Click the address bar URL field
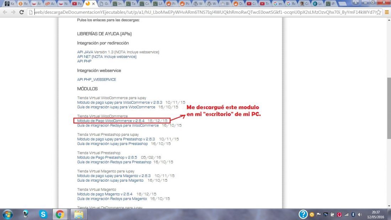This screenshot has height=220, width=391. 204,12
